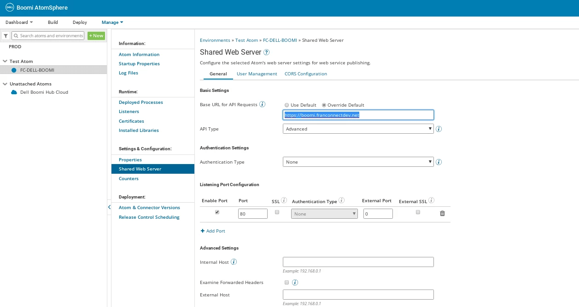Open Dashboard menu dropdown
This screenshot has width=579, height=307.
point(19,22)
